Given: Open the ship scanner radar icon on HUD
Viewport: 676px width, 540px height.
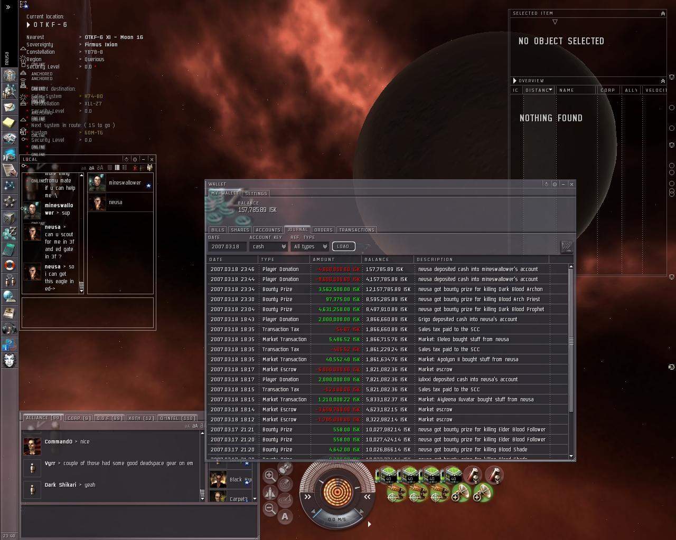Looking at the screenshot, I should pos(285,483).
